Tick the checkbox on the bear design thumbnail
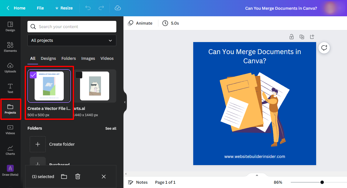Image resolution: width=347 pixels, height=188 pixels. [79, 75]
